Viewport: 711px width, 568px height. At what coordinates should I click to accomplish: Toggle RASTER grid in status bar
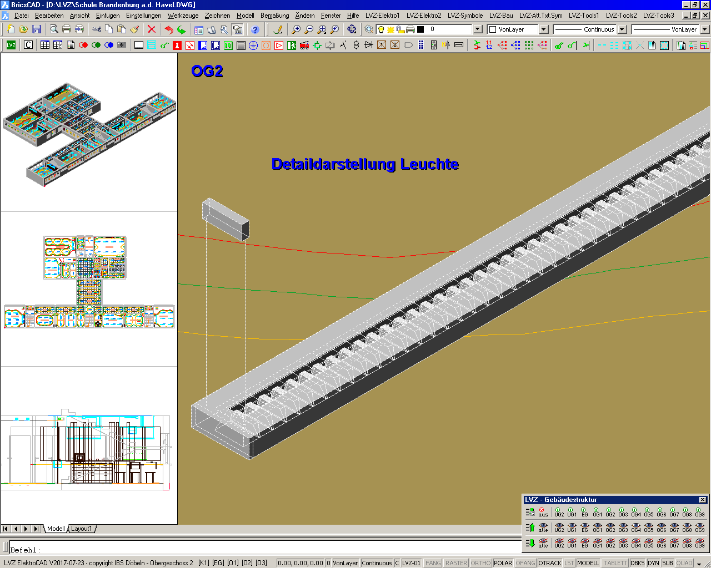[x=456, y=563]
